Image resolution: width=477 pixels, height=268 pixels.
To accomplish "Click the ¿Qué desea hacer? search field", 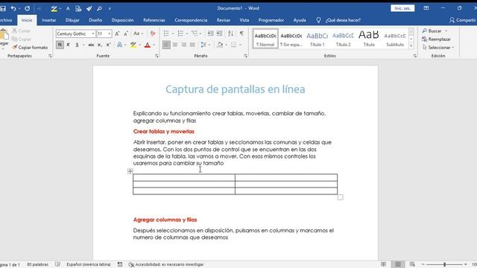I will click(343, 20).
